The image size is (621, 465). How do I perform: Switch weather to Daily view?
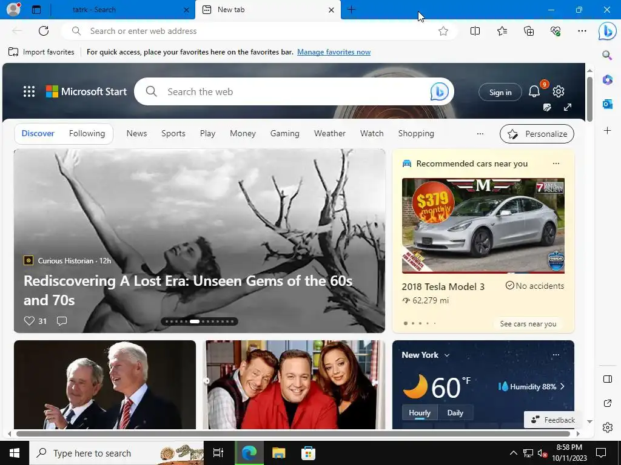click(x=455, y=413)
